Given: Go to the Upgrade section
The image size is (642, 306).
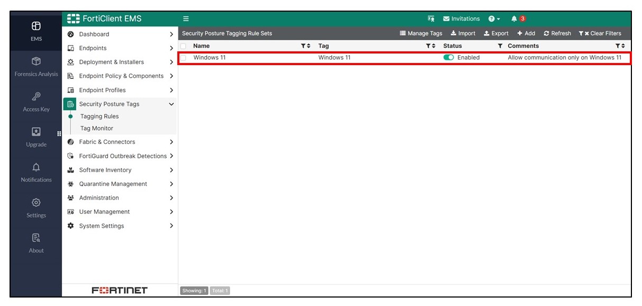Looking at the screenshot, I should 36,137.
